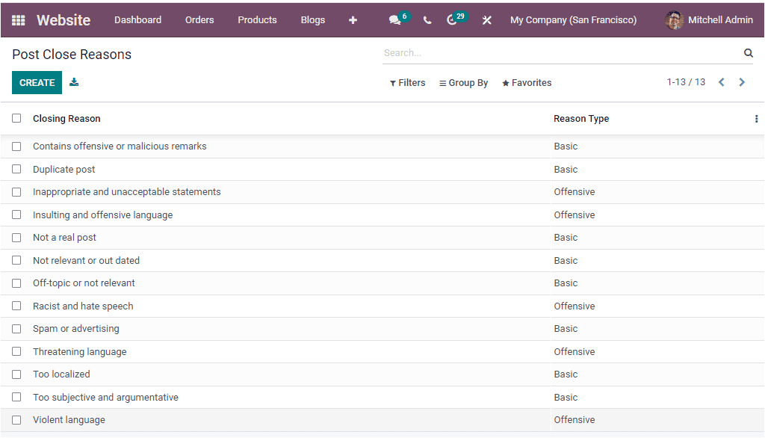Viewport: 765px width, 438px height.
Task: Go to next page with right arrow
Action: click(x=742, y=82)
